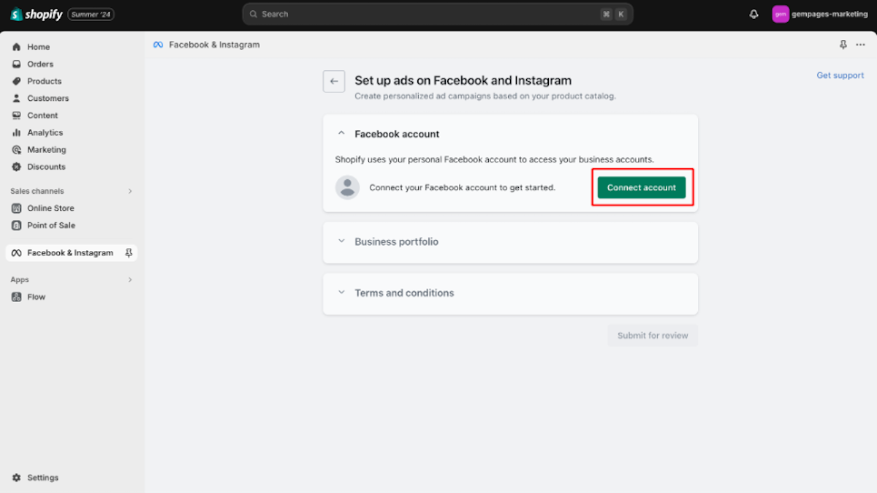The image size is (877, 493).
Task: Open gempages-marketing account menu
Action: 821,14
